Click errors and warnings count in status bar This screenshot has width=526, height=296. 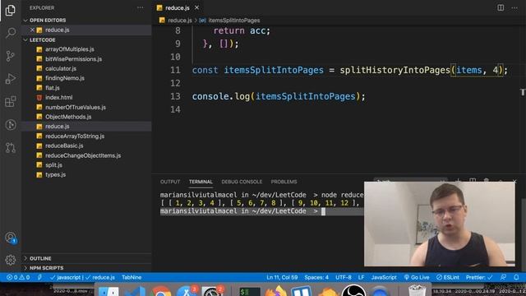[x=18, y=278]
